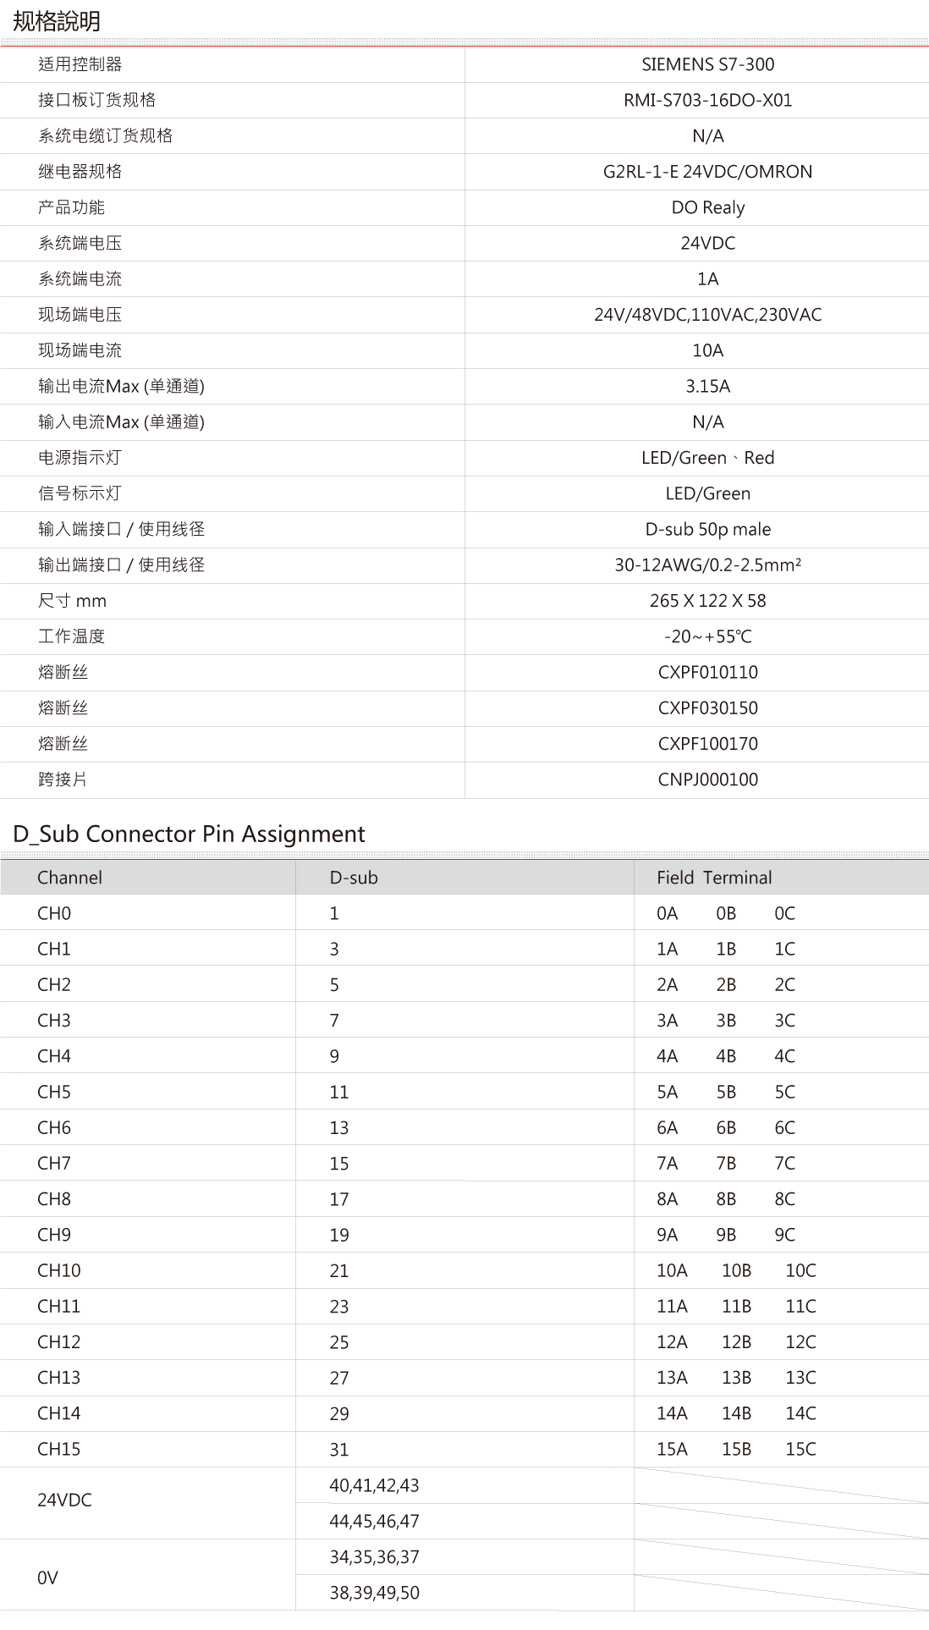This screenshot has width=929, height=1630.
Task: Click the D_Sub Connector Pin Assignment heading
Action: pos(190,834)
